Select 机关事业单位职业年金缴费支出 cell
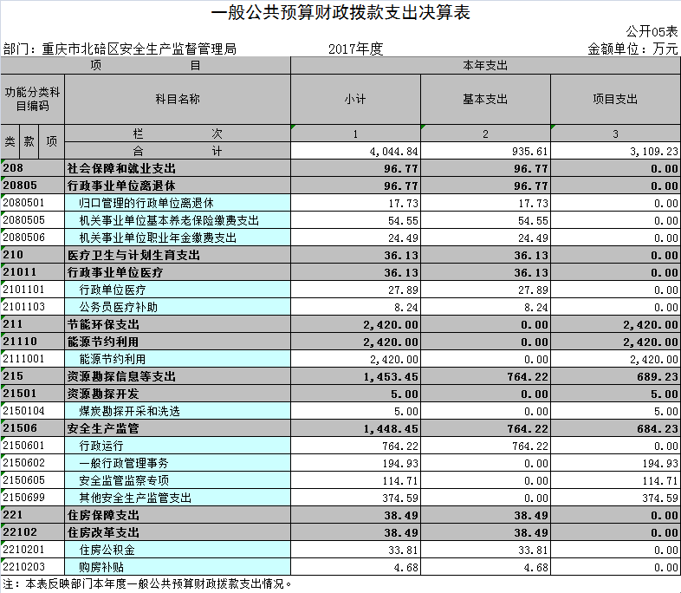The height and width of the screenshot is (593, 681). (x=178, y=238)
